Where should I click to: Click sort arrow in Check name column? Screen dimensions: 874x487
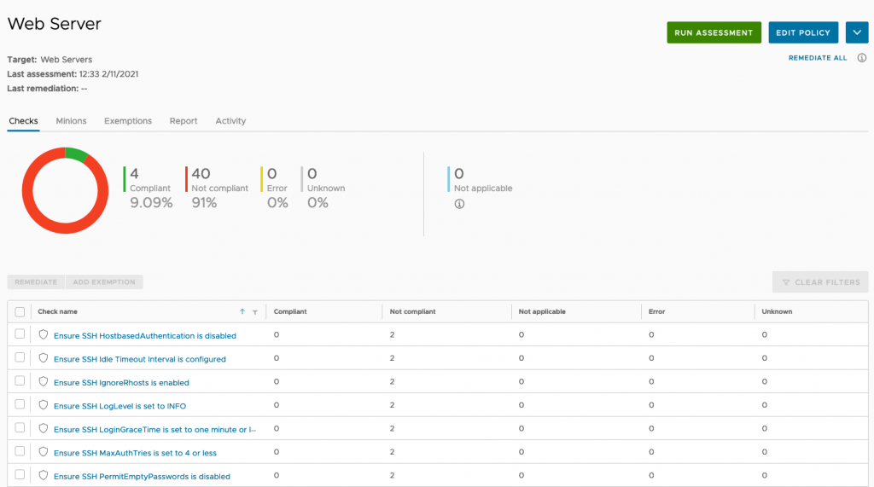(x=242, y=311)
